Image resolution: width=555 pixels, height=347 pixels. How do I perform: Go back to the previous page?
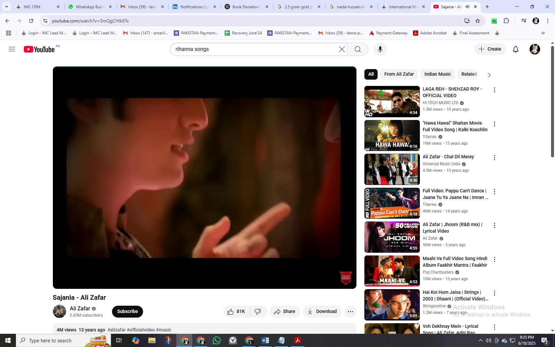(x=7, y=21)
